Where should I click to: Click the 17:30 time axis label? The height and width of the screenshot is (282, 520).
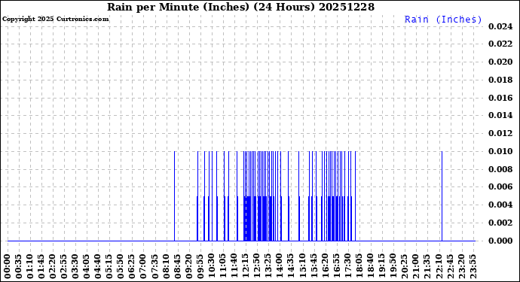(348, 267)
